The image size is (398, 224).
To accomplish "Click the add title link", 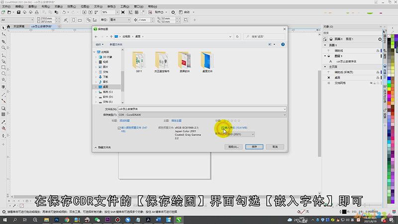I will (x=125, y=120).
